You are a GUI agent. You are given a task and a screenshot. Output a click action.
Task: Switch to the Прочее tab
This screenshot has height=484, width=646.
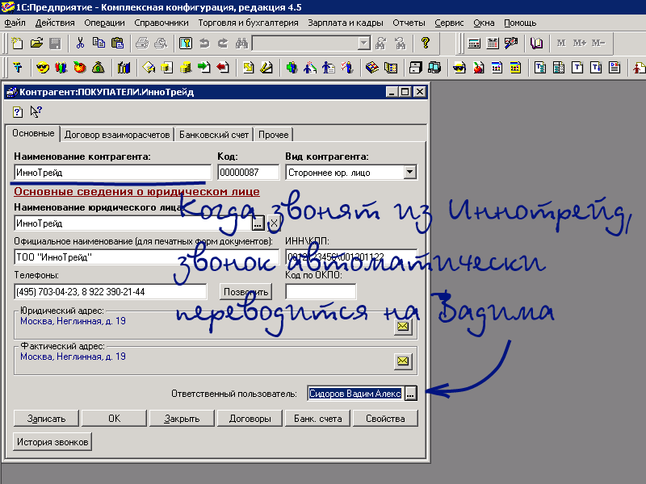(273, 135)
